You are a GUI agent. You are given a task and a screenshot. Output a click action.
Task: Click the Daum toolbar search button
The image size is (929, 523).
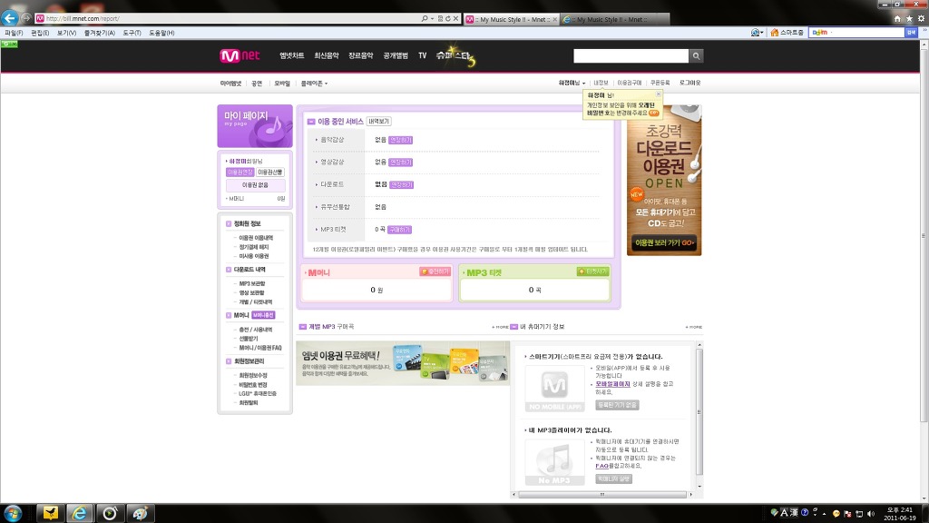[911, 33]
